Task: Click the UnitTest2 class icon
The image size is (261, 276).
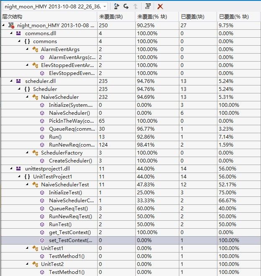Action: tap(35, 264)
